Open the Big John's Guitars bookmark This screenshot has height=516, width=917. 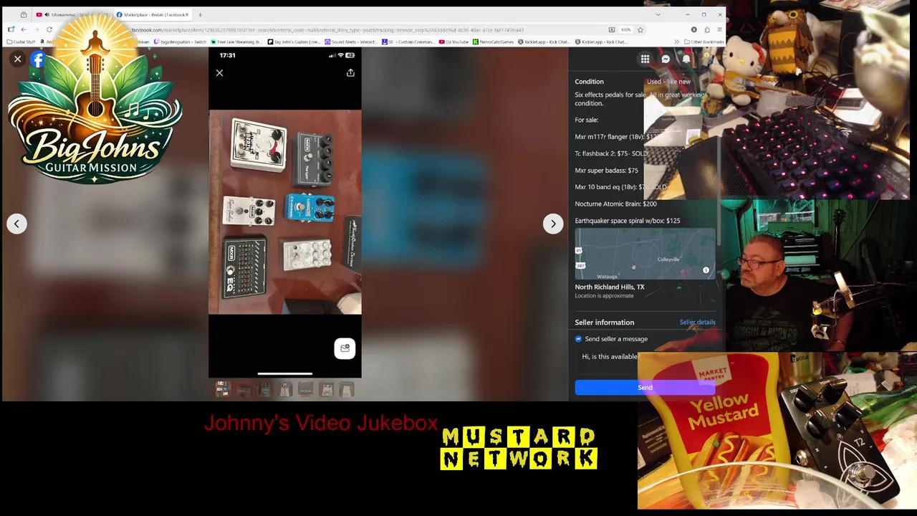(294, 42)
